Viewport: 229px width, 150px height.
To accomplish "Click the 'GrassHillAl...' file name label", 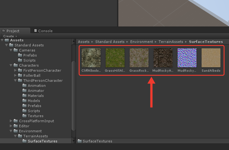I will click(115, 71).
